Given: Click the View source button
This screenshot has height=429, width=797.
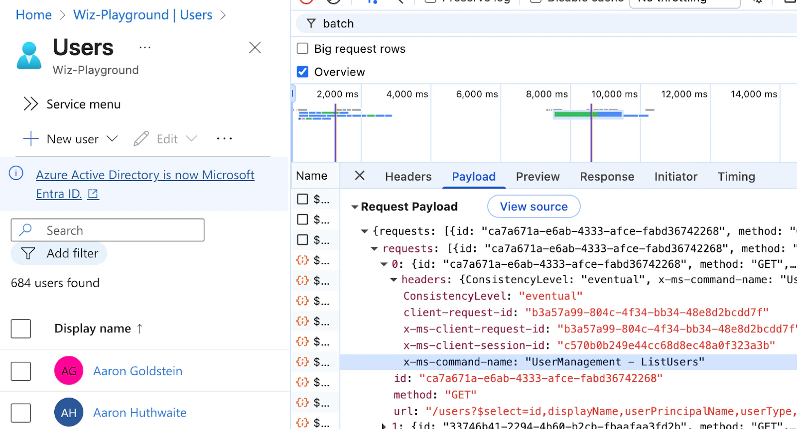Looking at the screenshot, I should 533,207.
